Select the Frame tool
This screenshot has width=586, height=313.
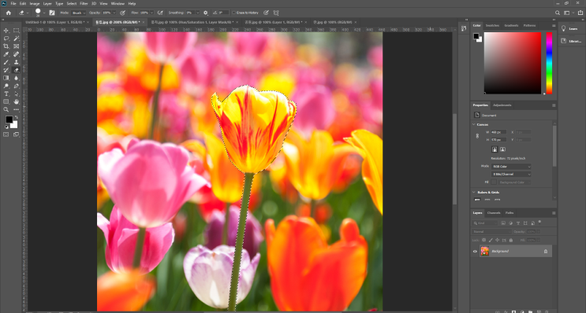[16, 46]
